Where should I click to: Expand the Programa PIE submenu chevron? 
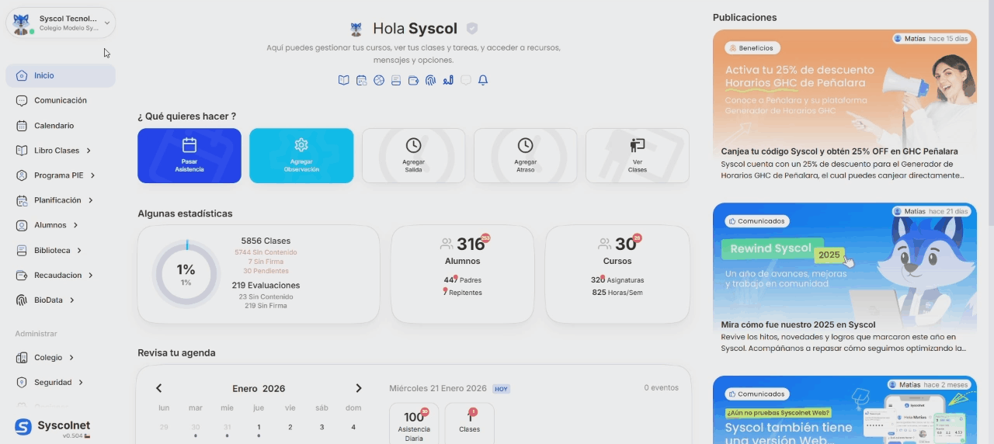92,175
